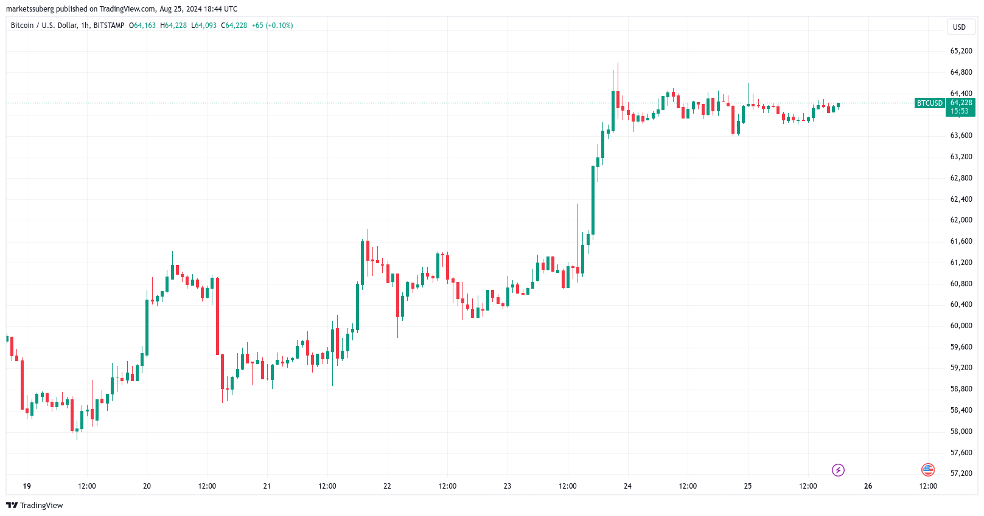Screen dimensions: 984x516
Task: Click the high price value H64,228
Action: pyautogui.click(x=173, y=26)
